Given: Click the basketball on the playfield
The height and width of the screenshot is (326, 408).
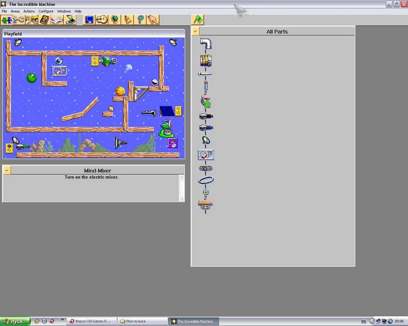Looking at the screenshot, I should coord(120,91).
